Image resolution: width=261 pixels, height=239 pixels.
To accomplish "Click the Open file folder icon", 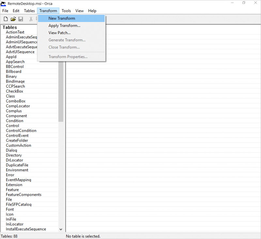I will [x=13, y=19].
